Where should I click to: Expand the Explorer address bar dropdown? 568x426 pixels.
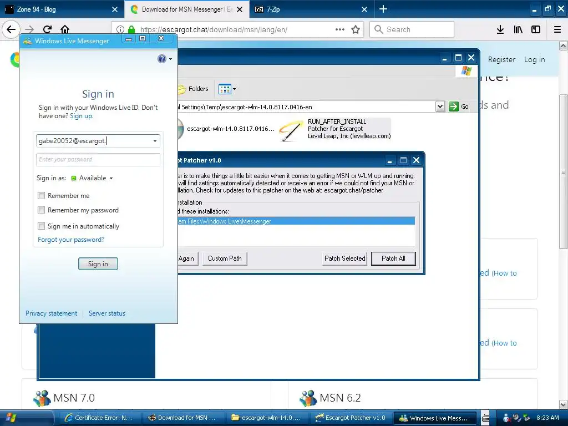coord(440,106)
